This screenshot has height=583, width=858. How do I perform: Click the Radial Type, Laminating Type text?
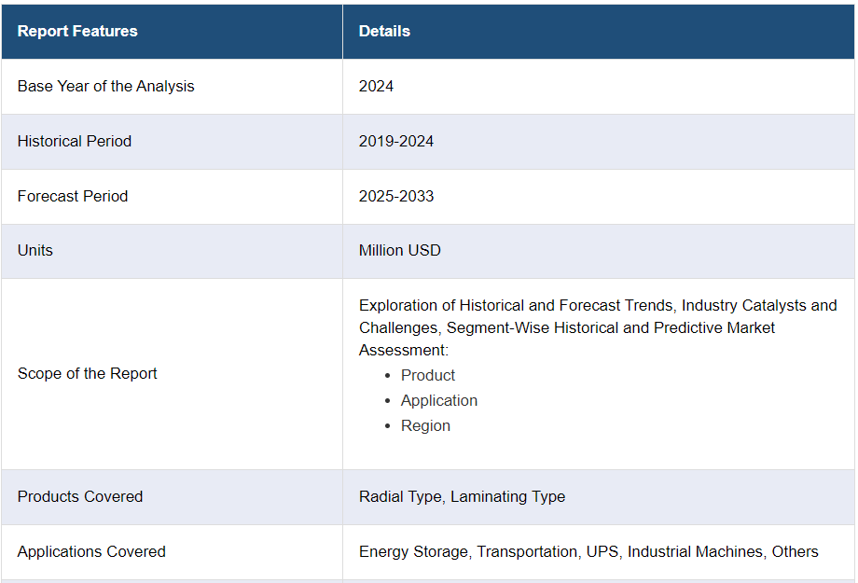(462, 496)
